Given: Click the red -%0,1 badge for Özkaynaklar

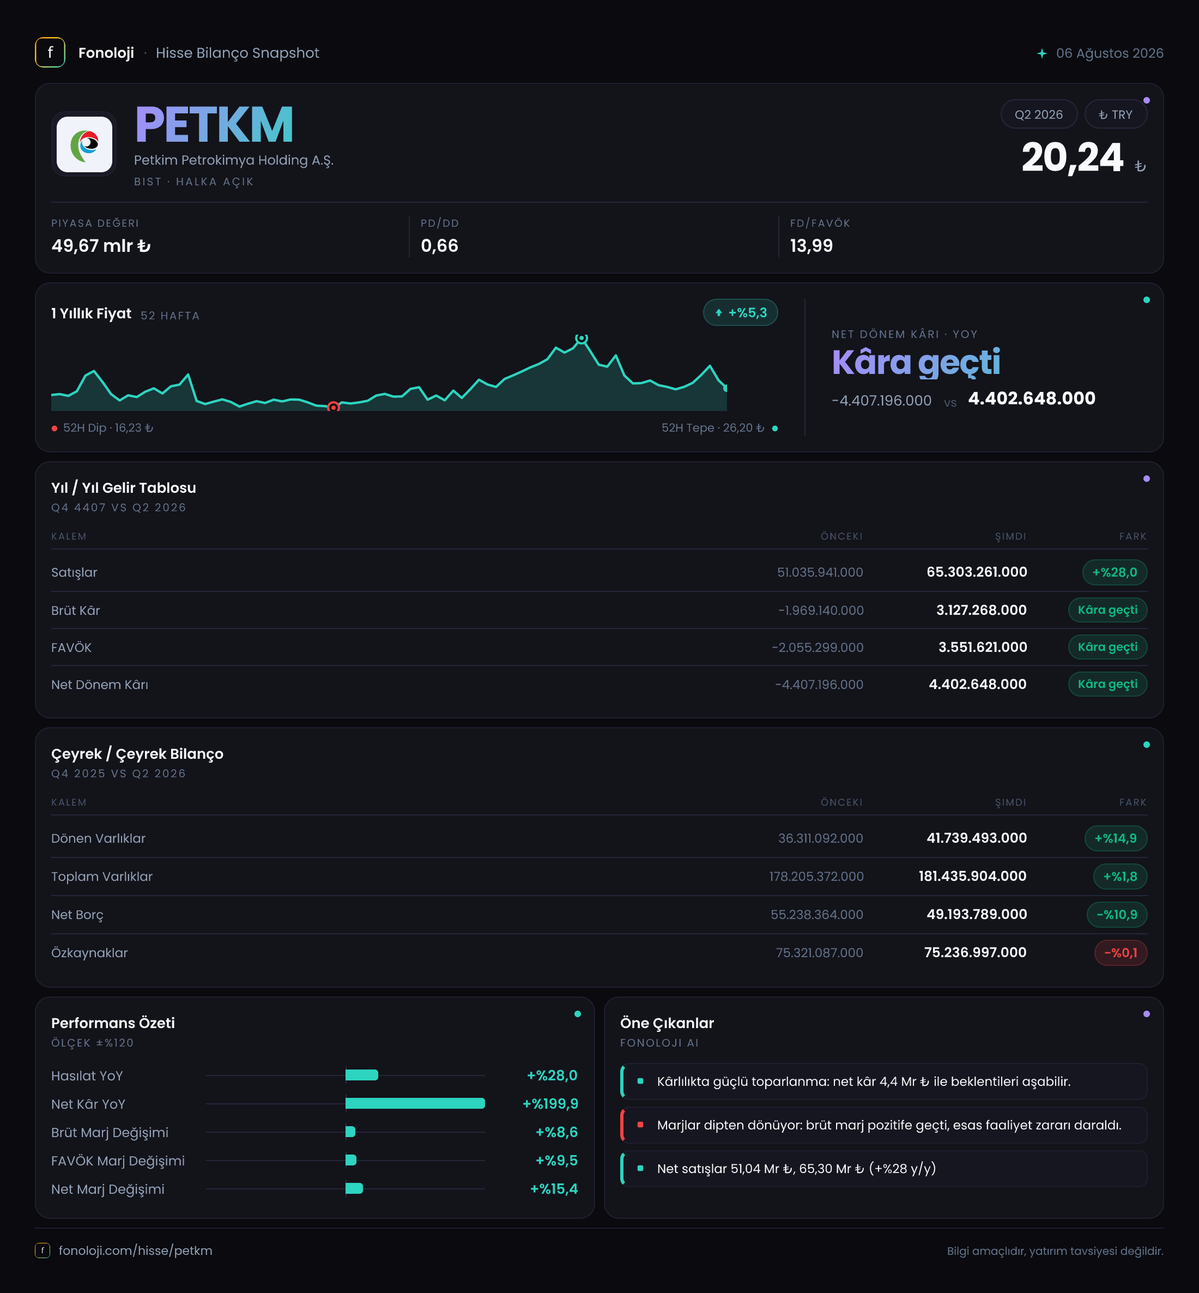Looking at the screenshot, I should pos(1120,953).
